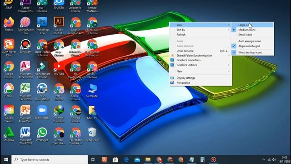Image resolution: width=291 pixels, height=164 pixels.
Task: Open the taskbar clock and date
Action: click(284, 159)
